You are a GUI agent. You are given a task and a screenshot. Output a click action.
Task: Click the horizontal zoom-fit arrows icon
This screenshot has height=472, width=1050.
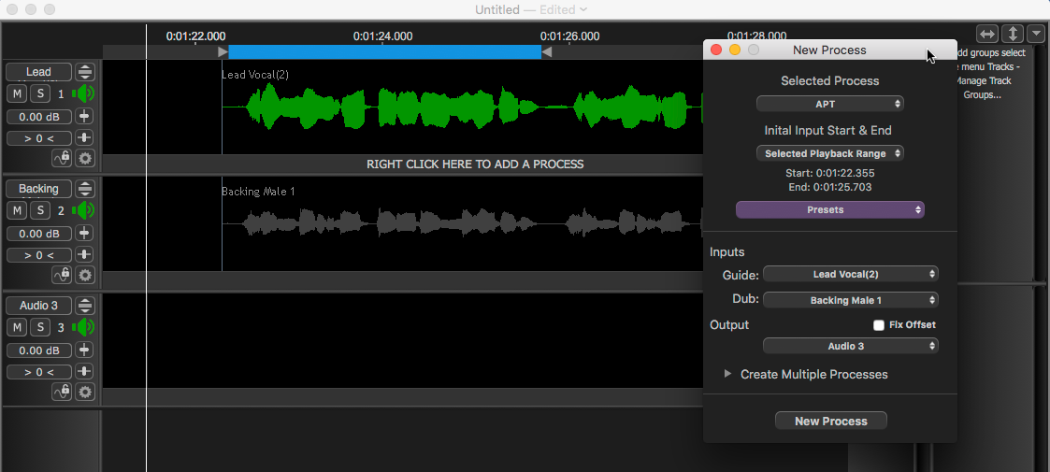tap(987, 34)
